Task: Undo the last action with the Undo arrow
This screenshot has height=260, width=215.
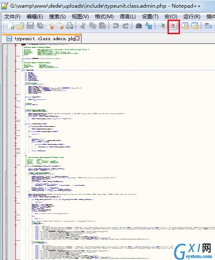Action: click(116, 26)
